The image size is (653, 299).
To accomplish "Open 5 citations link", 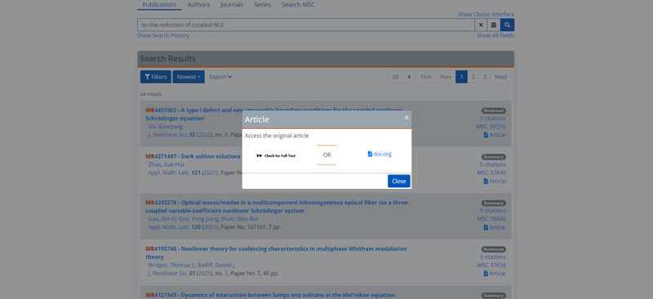I will pos(493,165).
